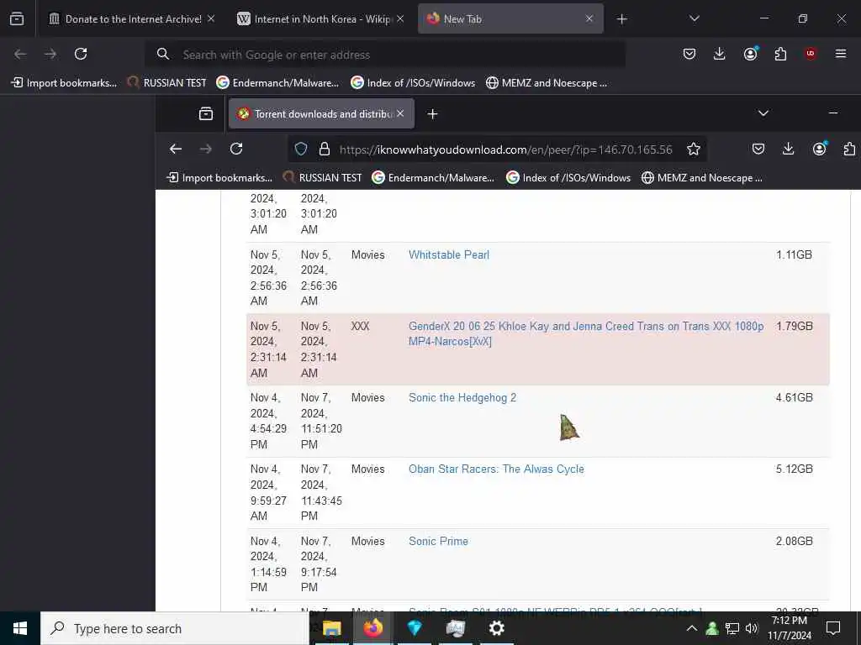Open RUSSIAN TEST bookmark in outer window
The width and height of the screenshot is (861, 645).
(x=166, y=83)
